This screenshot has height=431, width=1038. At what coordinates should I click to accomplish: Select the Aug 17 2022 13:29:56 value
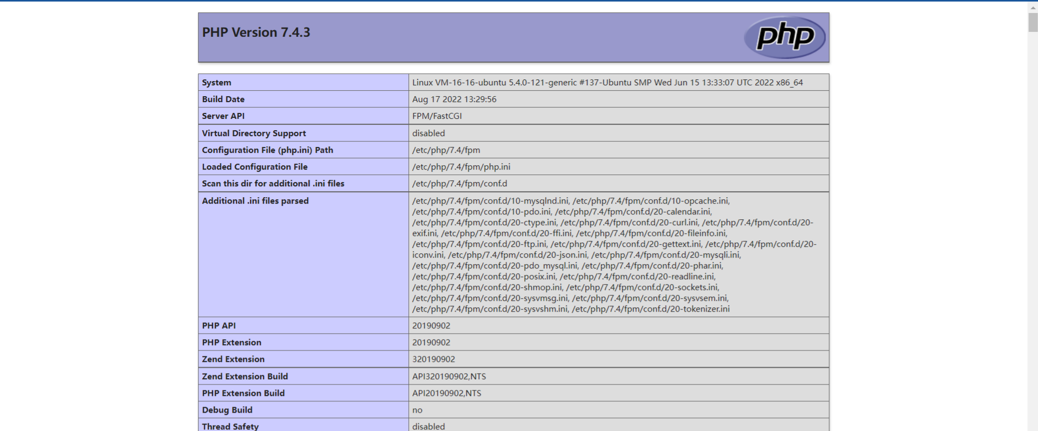point(454,99)
